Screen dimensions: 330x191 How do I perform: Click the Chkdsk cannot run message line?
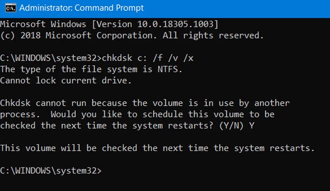click(x=145, y=103)
